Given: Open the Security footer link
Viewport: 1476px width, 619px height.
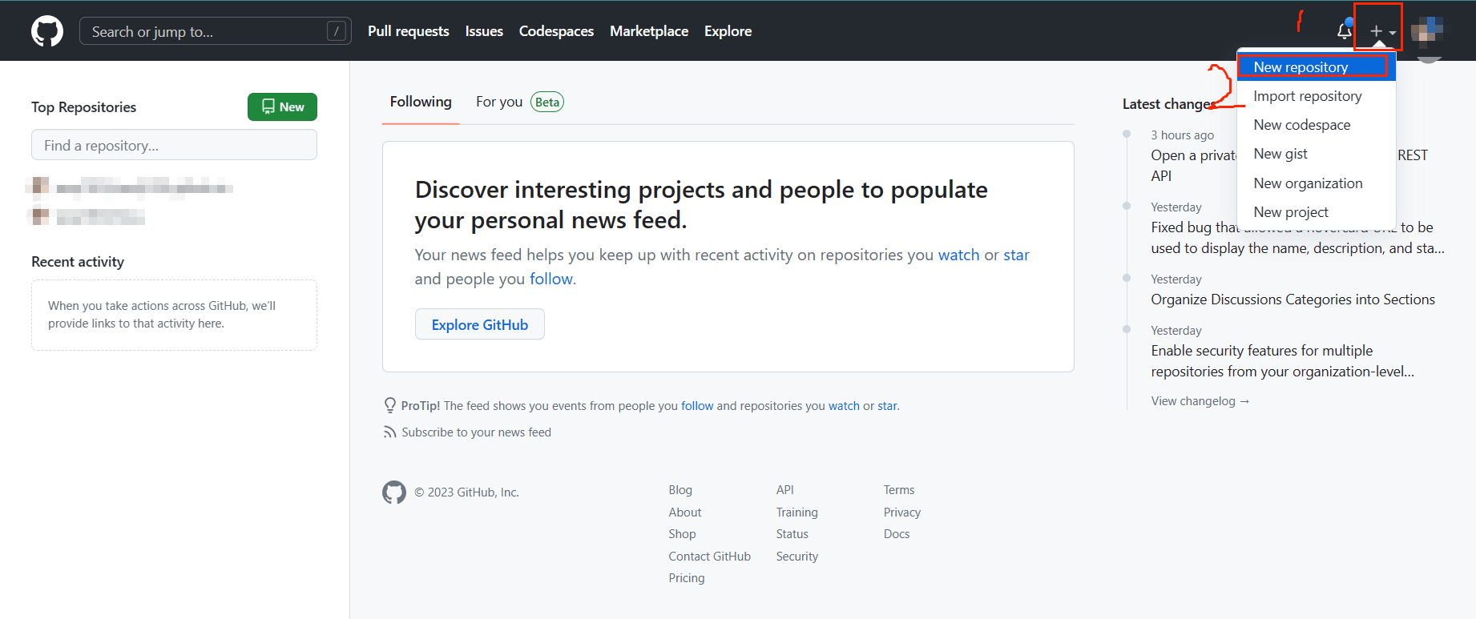Looking at the screenshot, I should 797,557.
